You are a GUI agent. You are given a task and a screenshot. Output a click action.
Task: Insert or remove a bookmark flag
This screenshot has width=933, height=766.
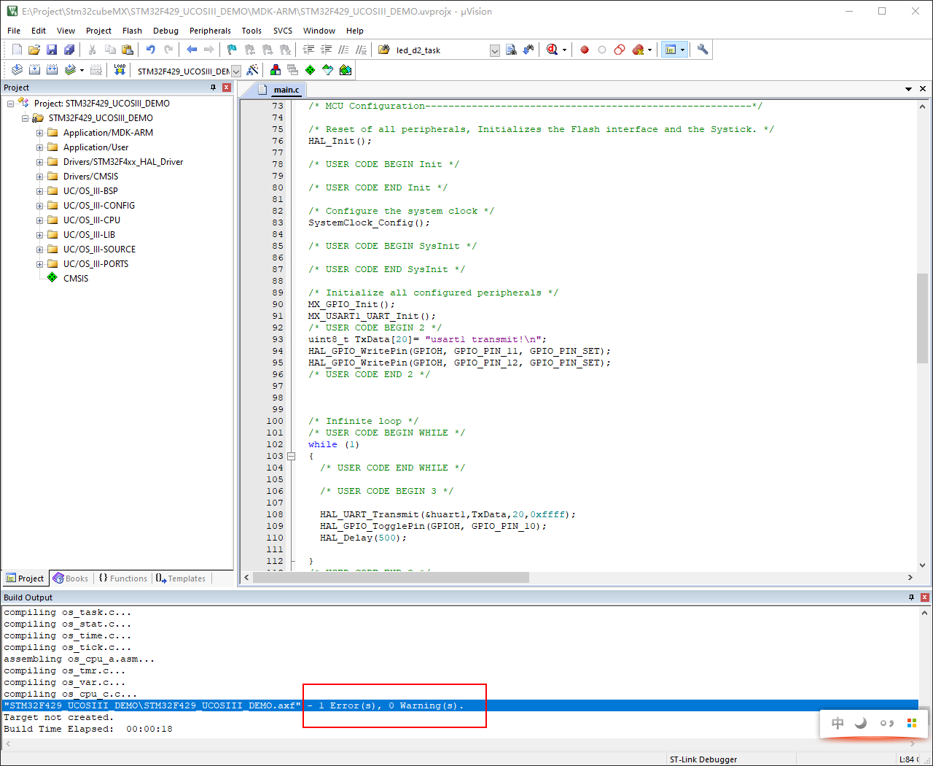click(x=232, y=50)
